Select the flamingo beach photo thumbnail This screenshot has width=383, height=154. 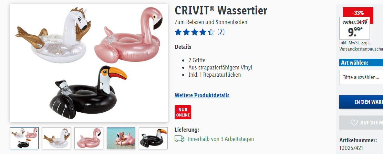pyautogui.click(x=121, y=138)
